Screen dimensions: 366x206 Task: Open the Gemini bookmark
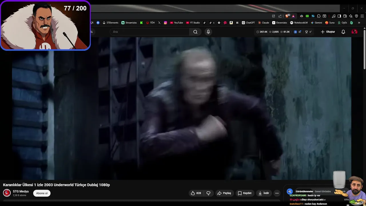pyautogui.click(x=316, y=23)
